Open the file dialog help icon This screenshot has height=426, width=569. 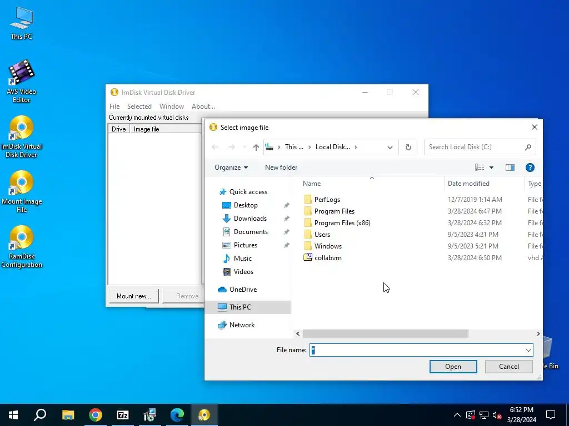click(530, 168)
